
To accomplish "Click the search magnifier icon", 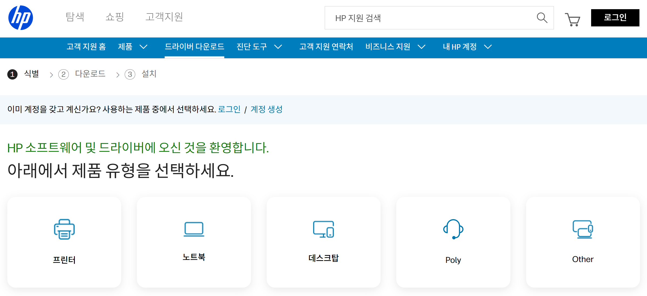I will coord(542,18).
